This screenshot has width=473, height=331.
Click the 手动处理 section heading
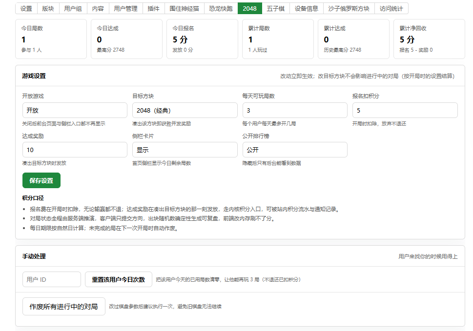click(34, 256)
